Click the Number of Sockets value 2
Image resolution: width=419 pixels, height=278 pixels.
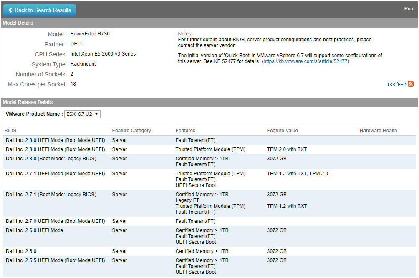tap(72, 74)
